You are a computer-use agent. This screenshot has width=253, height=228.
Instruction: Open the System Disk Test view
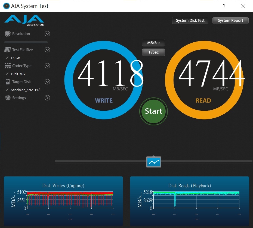pos(190,20)
